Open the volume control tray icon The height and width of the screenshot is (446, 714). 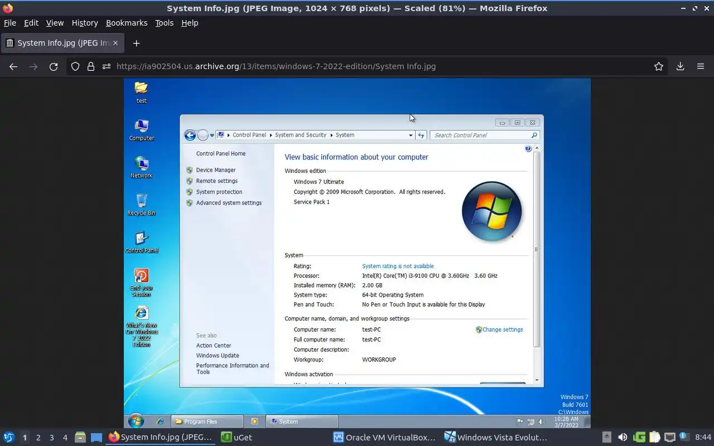coord(623,438)
